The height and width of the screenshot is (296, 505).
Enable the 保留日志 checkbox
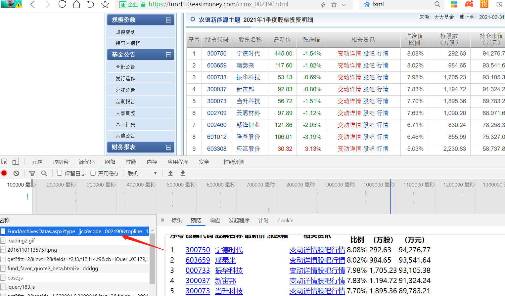[60, 173]
